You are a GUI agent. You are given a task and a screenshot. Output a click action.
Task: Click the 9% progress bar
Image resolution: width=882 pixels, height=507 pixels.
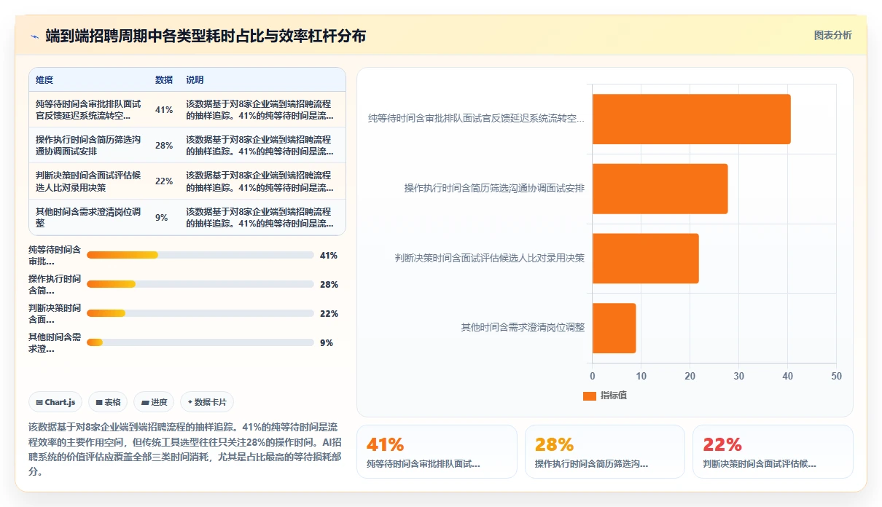click(x=200, y=342)
